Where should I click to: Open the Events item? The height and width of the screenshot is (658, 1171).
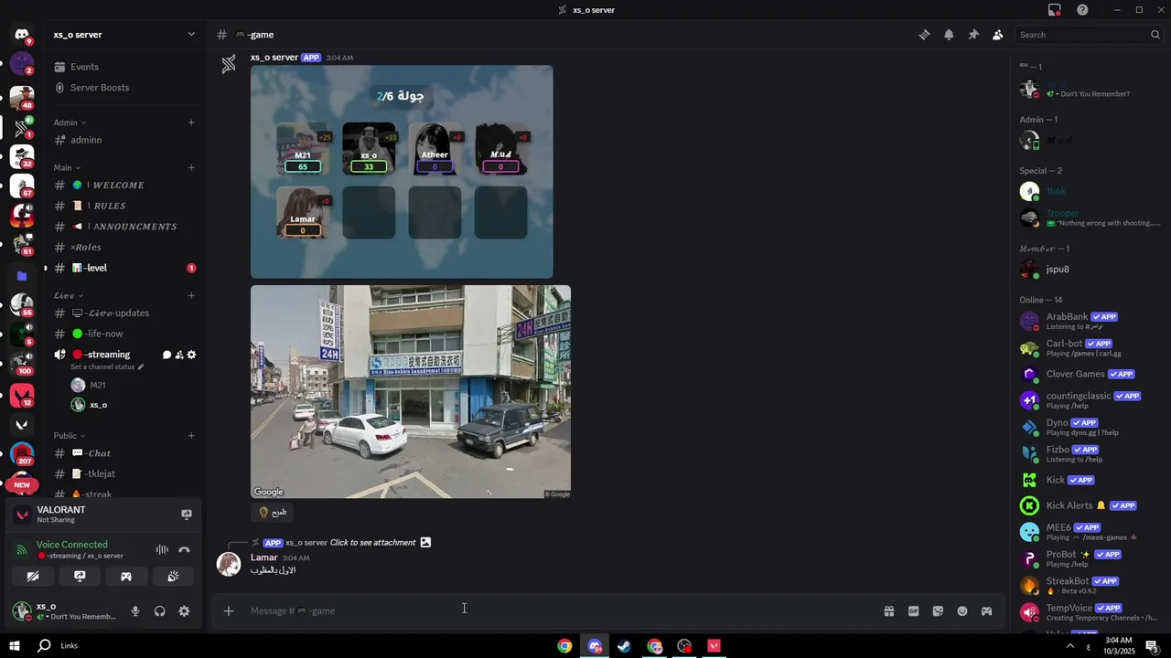point(124,67)
